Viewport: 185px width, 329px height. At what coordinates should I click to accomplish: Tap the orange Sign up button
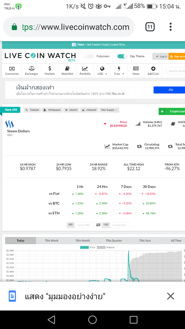(177, 56)
